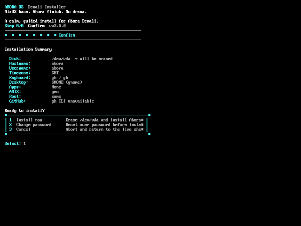Click the 'Apps:' label
This screenshot has width=301, height=226.
point(15,87)
